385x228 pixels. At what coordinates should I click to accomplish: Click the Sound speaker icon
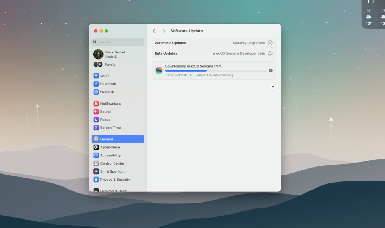96,112
